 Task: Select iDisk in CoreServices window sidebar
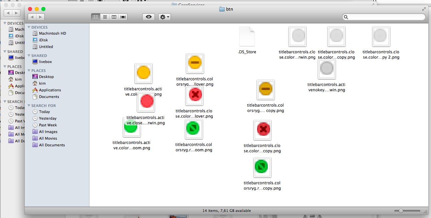point(16,36)
